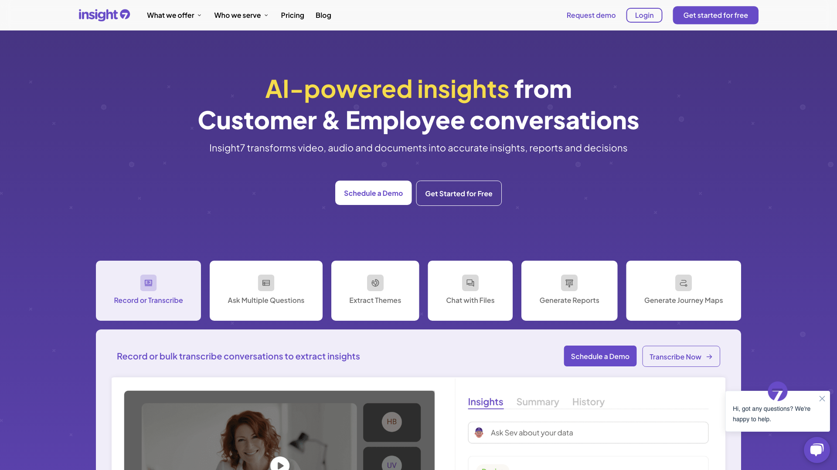Click the Schedule a Demo button
The height and width of the screenshot is (470, 837).
373,193
